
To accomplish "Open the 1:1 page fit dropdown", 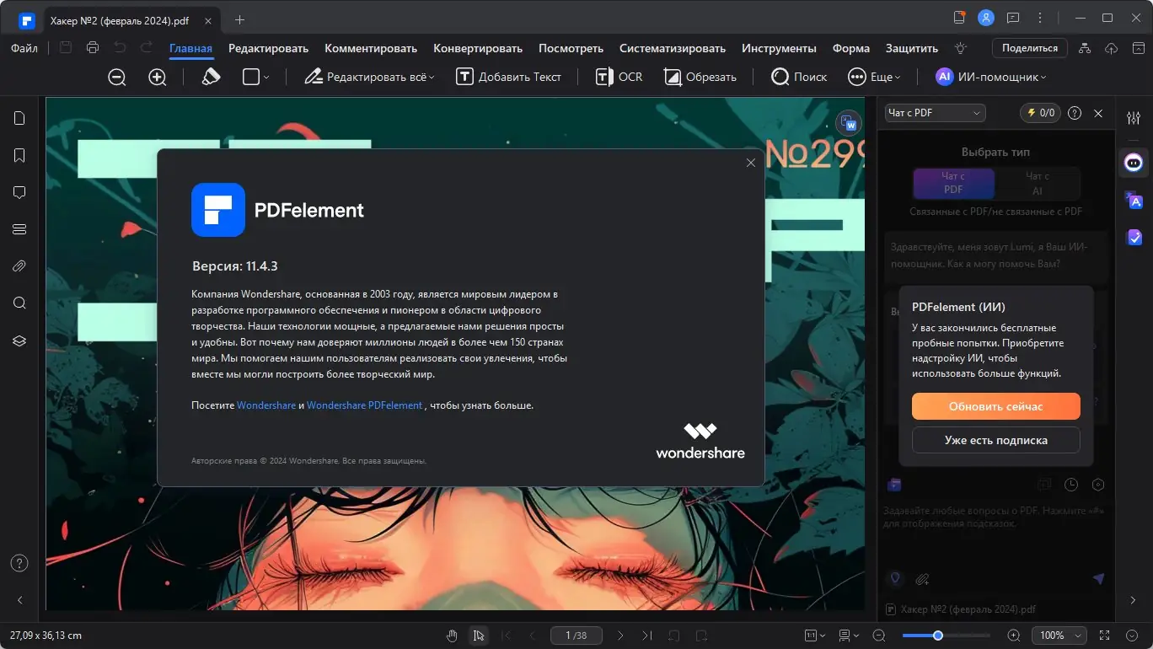I will pyautogui.click(x=813, y=636).
